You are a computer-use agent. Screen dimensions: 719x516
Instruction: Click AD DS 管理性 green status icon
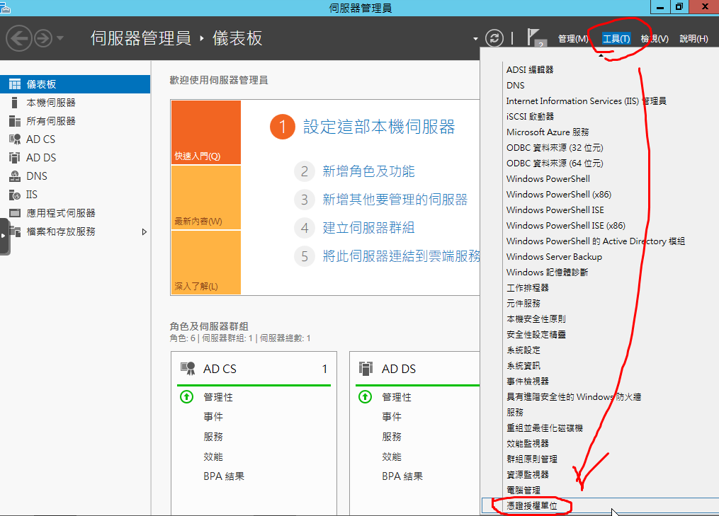tap(365, 397)
